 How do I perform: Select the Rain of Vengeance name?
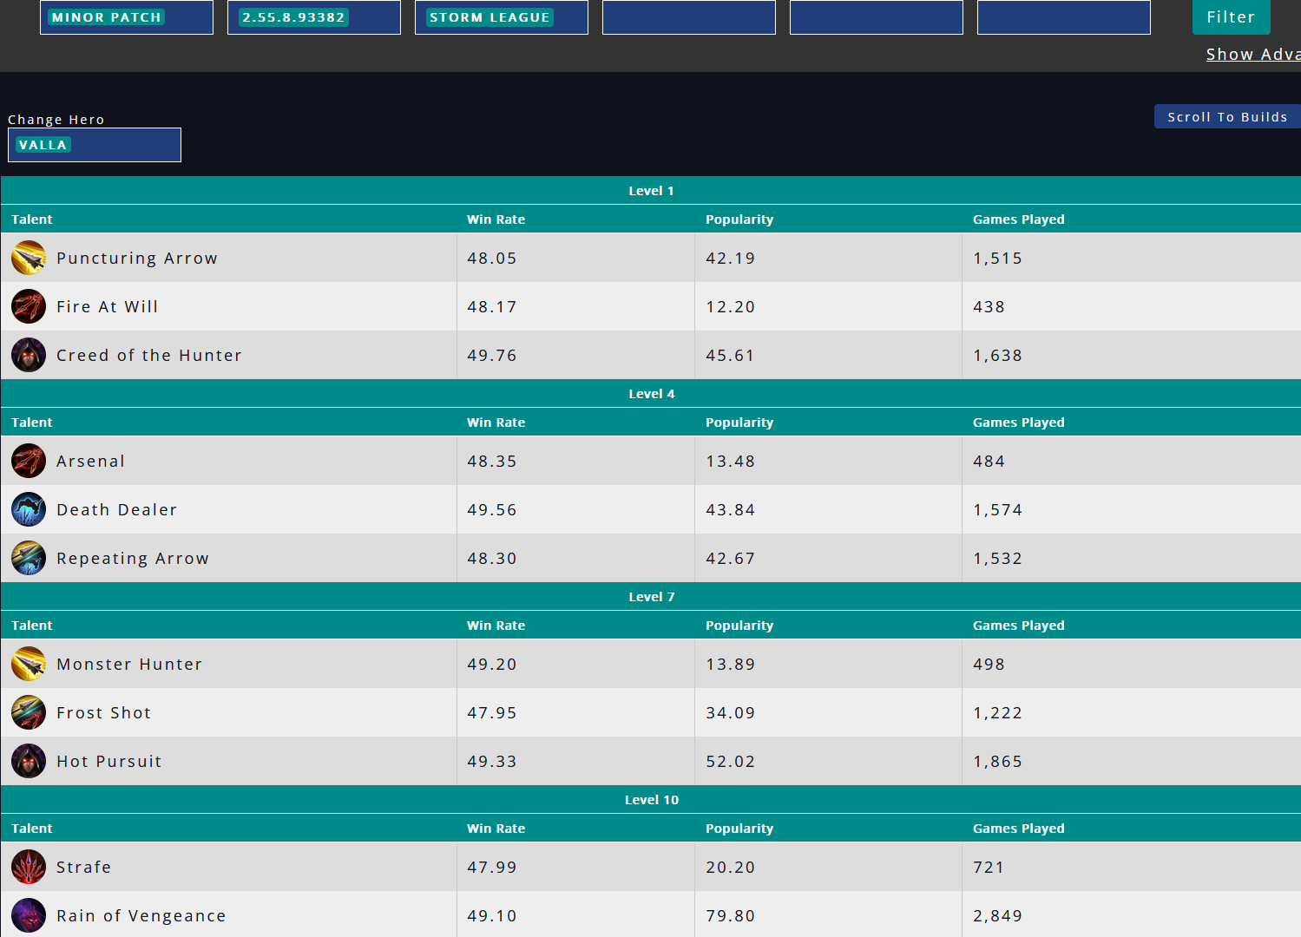pos(141,916)
